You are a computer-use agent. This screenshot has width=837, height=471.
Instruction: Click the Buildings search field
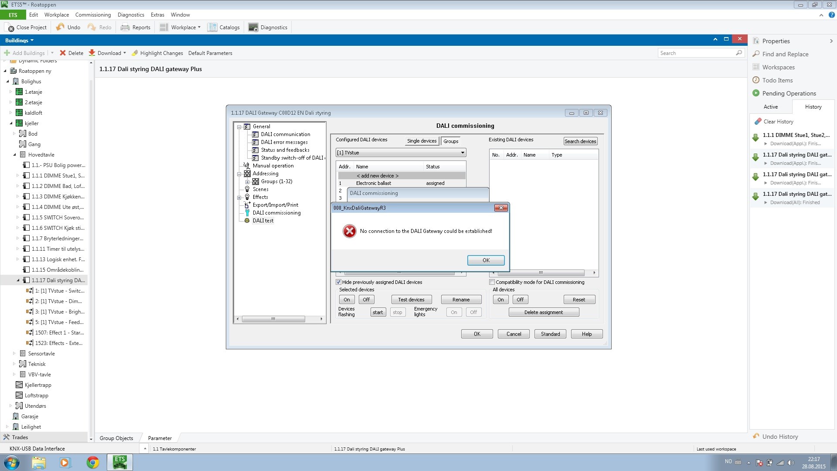(696, 53)
